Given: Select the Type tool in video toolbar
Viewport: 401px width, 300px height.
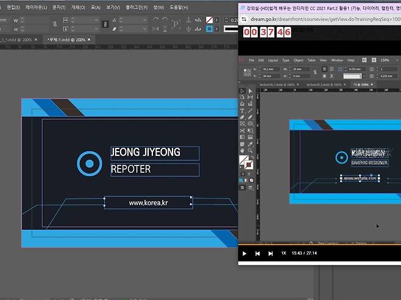Looking at the screenshot, I should 243,111.
